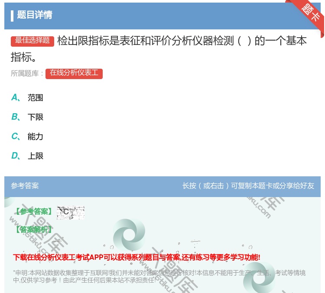Click the 最佳选择题 question type badge
This screenshot has width=325, height=293.
[x=32, y=41]
